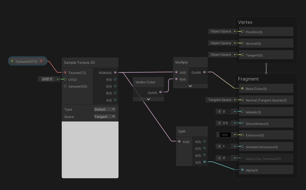The width and height of the screenshot is (306, 190).
Task: Select the Smoothness(1) block label
Action: [x=257, y=124]
